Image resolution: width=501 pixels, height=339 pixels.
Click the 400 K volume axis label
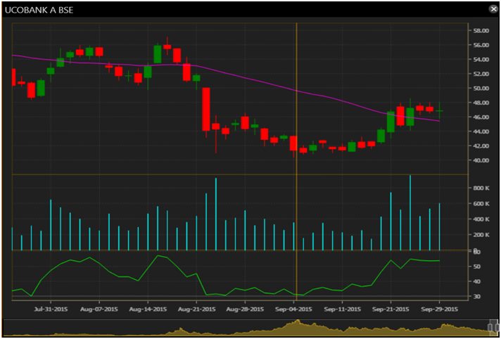[481, 219]
